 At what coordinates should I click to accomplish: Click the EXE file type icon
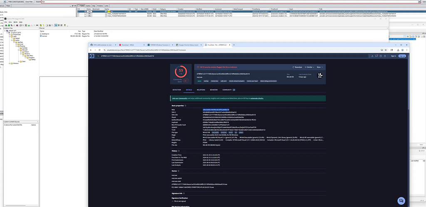[320, 76]
